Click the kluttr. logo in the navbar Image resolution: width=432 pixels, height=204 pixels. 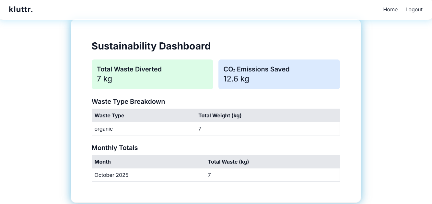[21, 9]
